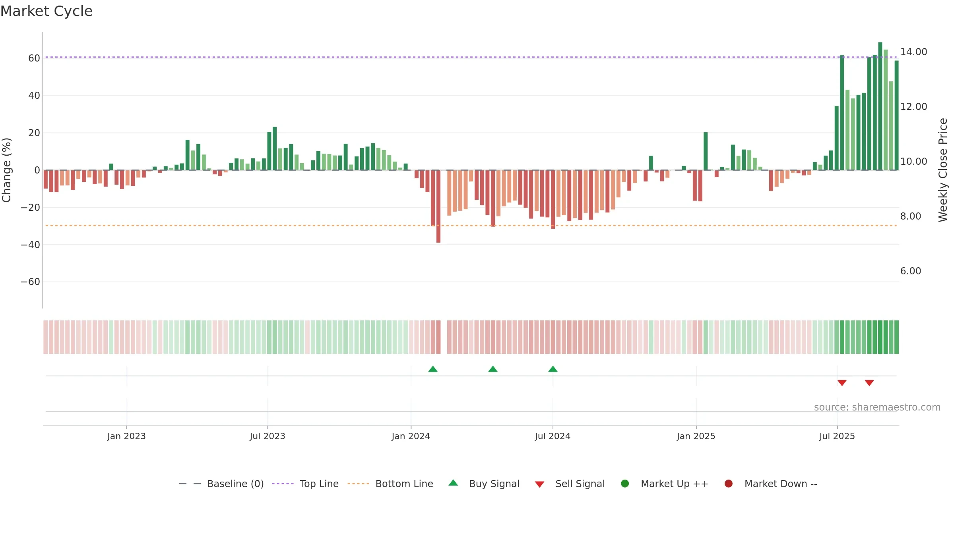The image size is (954, 536).
Task: Click the last sell signal marker after Jul 2025
Action: point(869,383)
